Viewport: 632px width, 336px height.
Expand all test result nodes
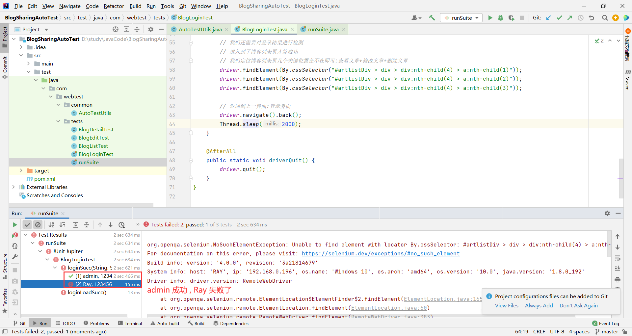click(x=76, y=225)
